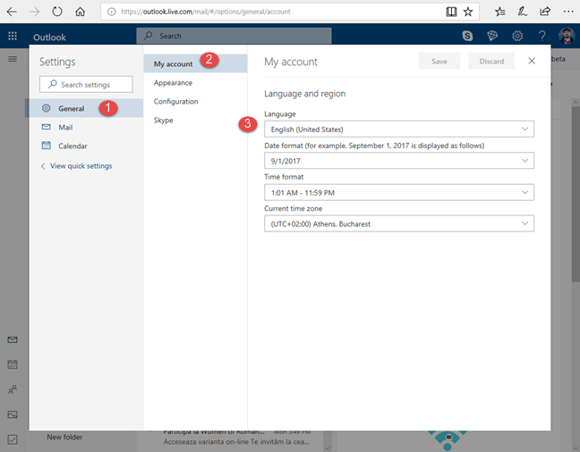Click the browser share icon

tap(545, 12)
